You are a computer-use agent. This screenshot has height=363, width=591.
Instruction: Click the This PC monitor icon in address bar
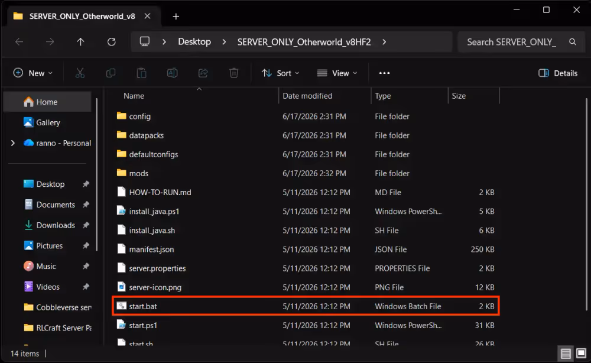(x=145, y=41)
